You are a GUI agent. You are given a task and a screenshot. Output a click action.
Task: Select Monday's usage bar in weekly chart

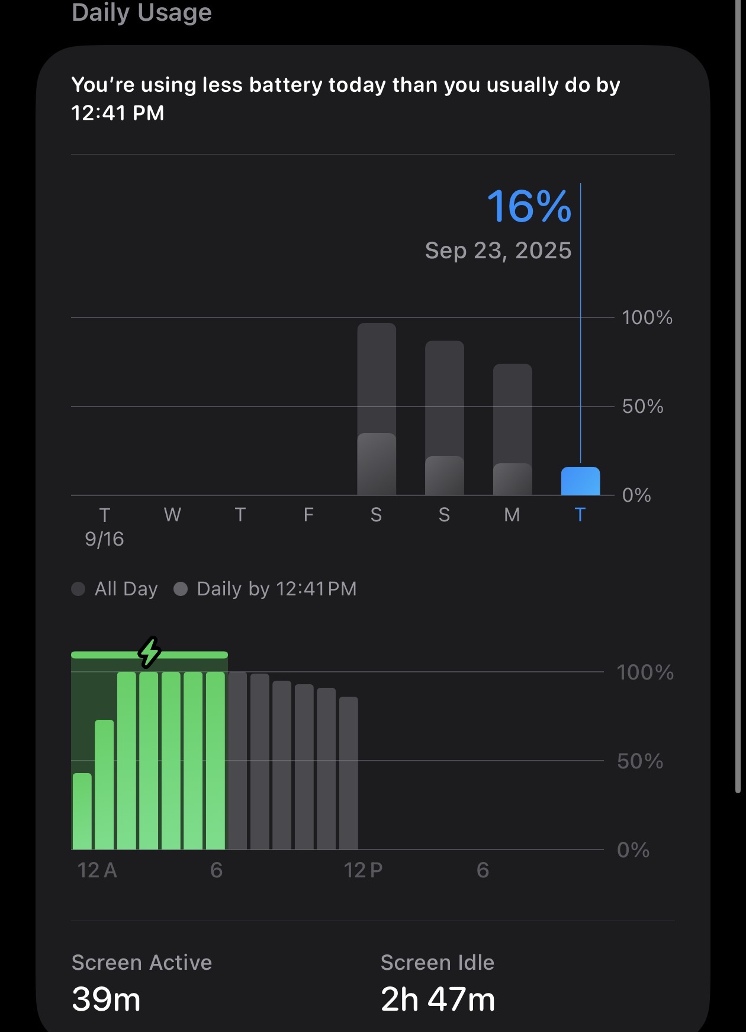coord(513,430)
